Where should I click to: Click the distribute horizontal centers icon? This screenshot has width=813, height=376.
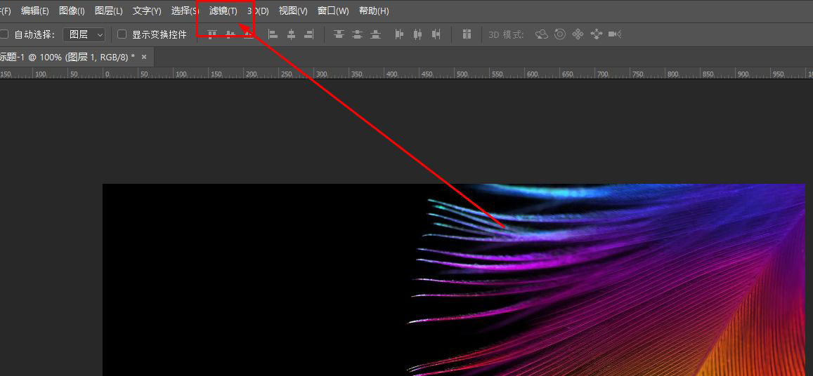[417, 34]
